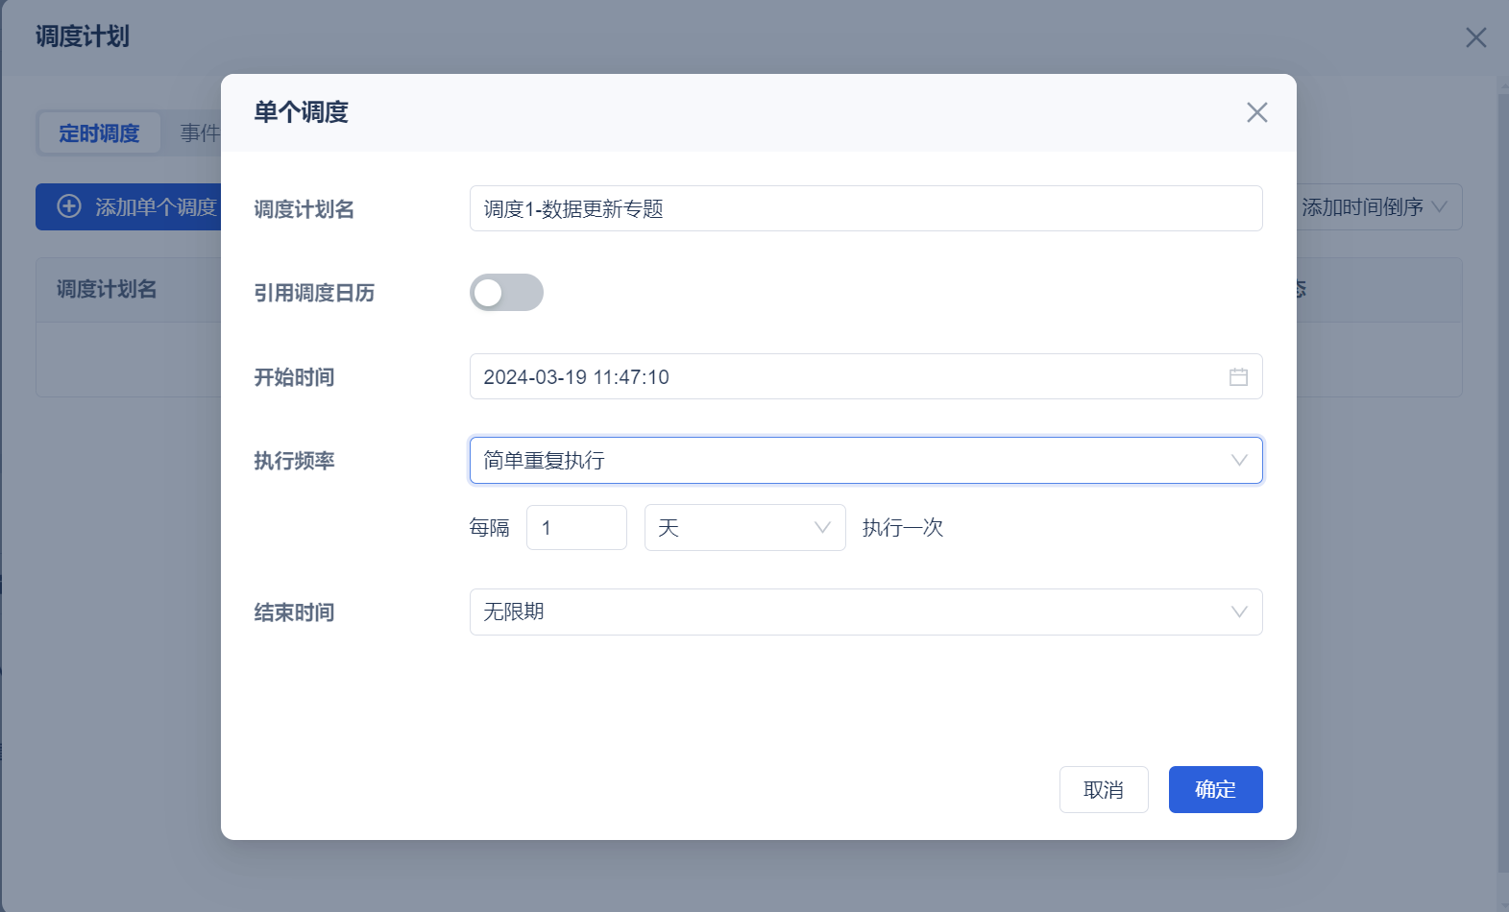The image size is (1509, 912).
Task: Click the 开始时间 date input field
Action: click(845, 377)
